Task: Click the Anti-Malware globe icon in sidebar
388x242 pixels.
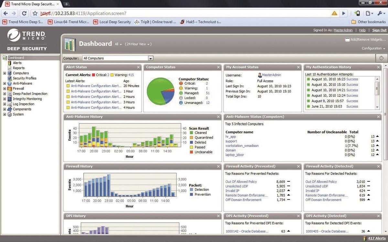Action: pos(9,84)
